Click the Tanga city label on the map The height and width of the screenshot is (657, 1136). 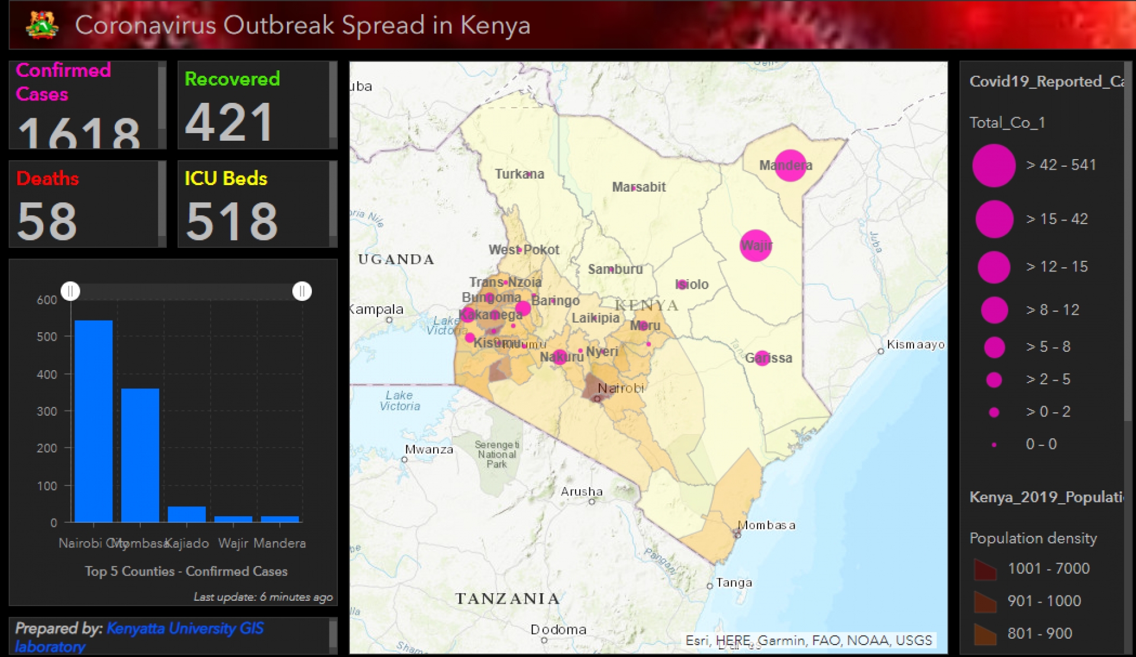pos(734,583)
